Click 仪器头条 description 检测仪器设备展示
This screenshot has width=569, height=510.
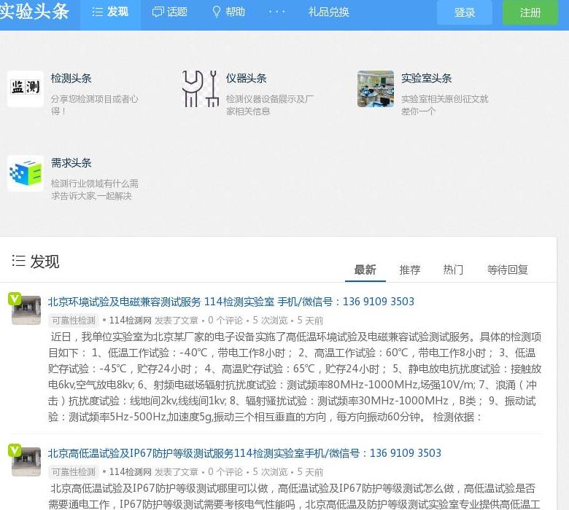click(270, 105)
